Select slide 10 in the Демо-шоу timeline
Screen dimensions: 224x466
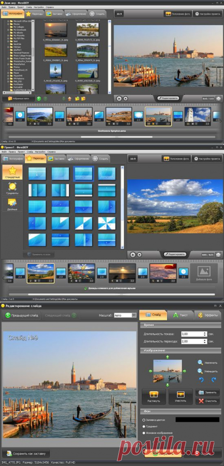tap(158, 116)
